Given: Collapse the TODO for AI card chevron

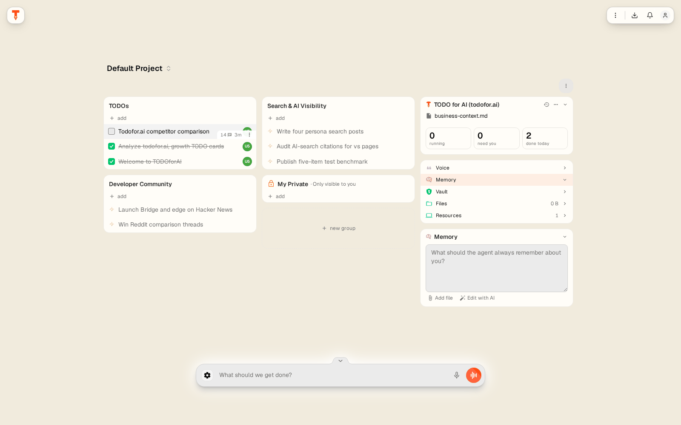Looking at the screenshot, I should click(x=565, y=105).
